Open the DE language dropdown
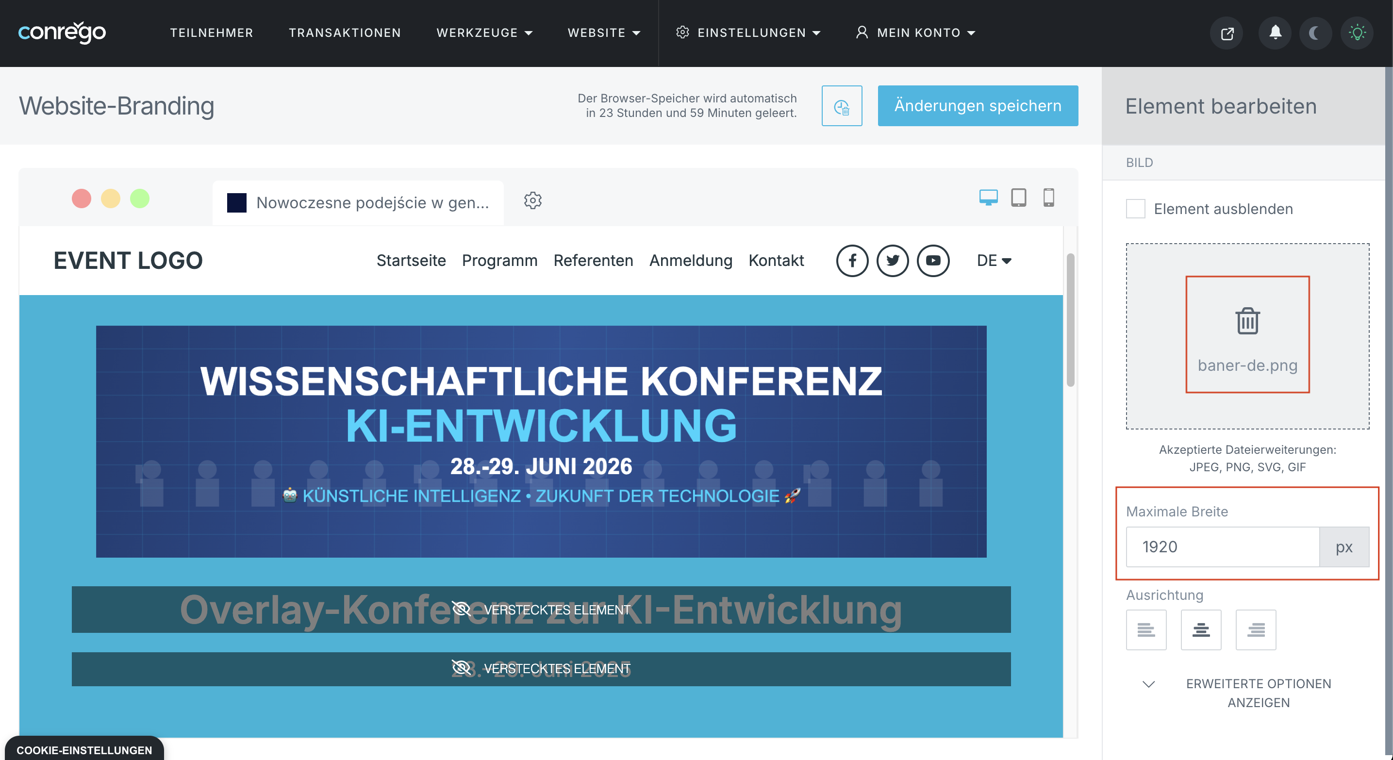The image size is (1393, 760). pos(994,261)
